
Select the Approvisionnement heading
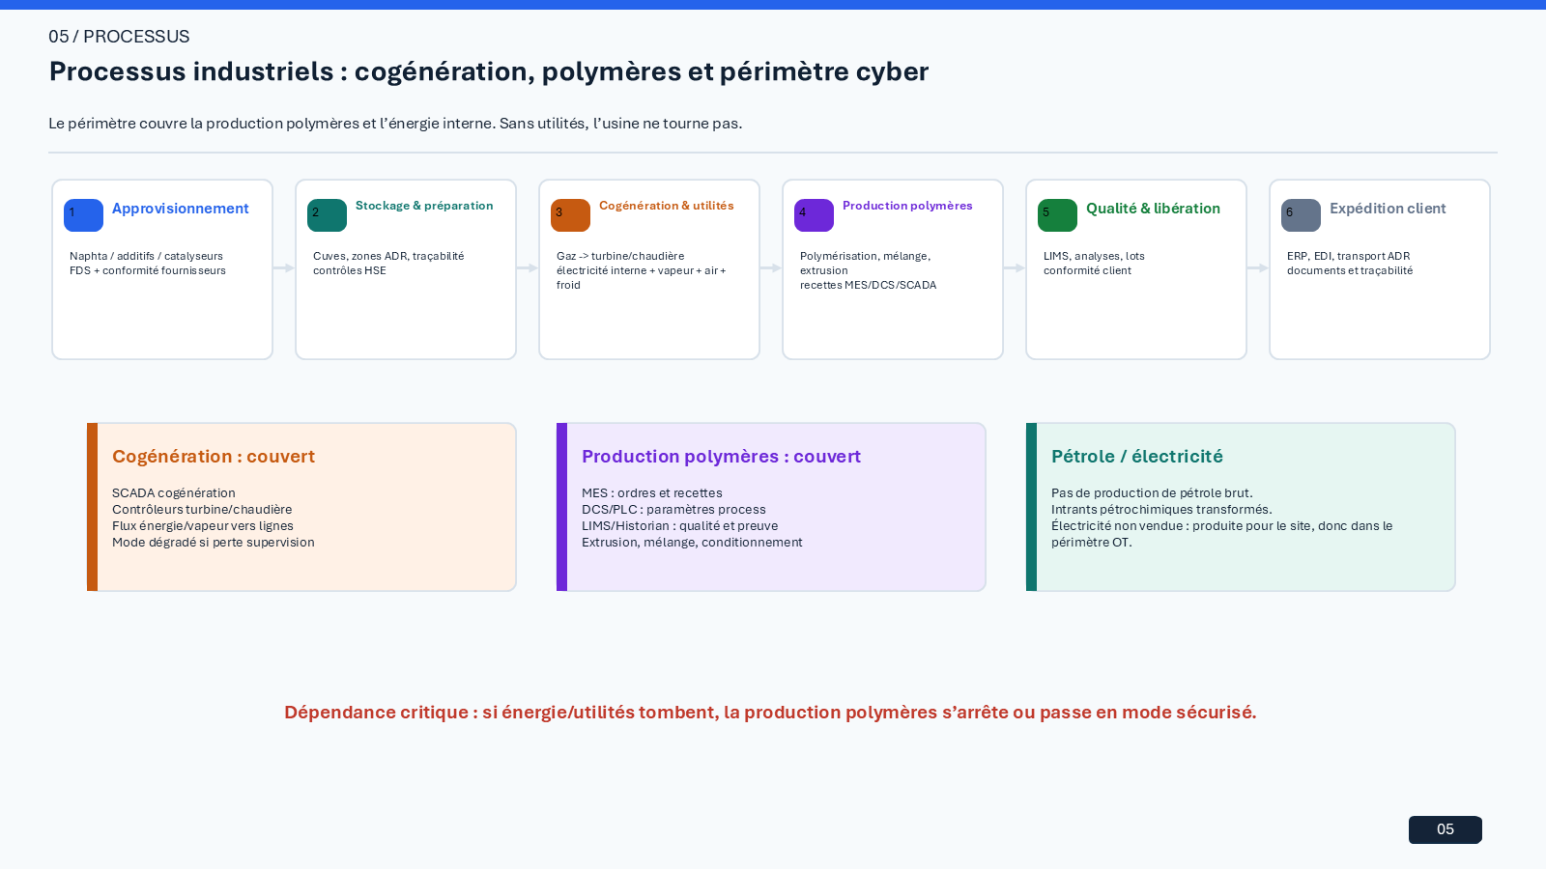click(x=181, y=209)
